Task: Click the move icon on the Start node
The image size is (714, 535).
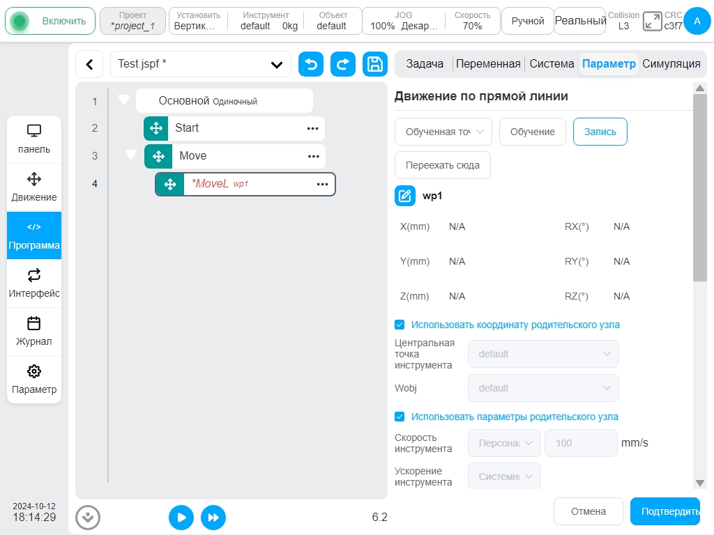Action: click(156, 128)
